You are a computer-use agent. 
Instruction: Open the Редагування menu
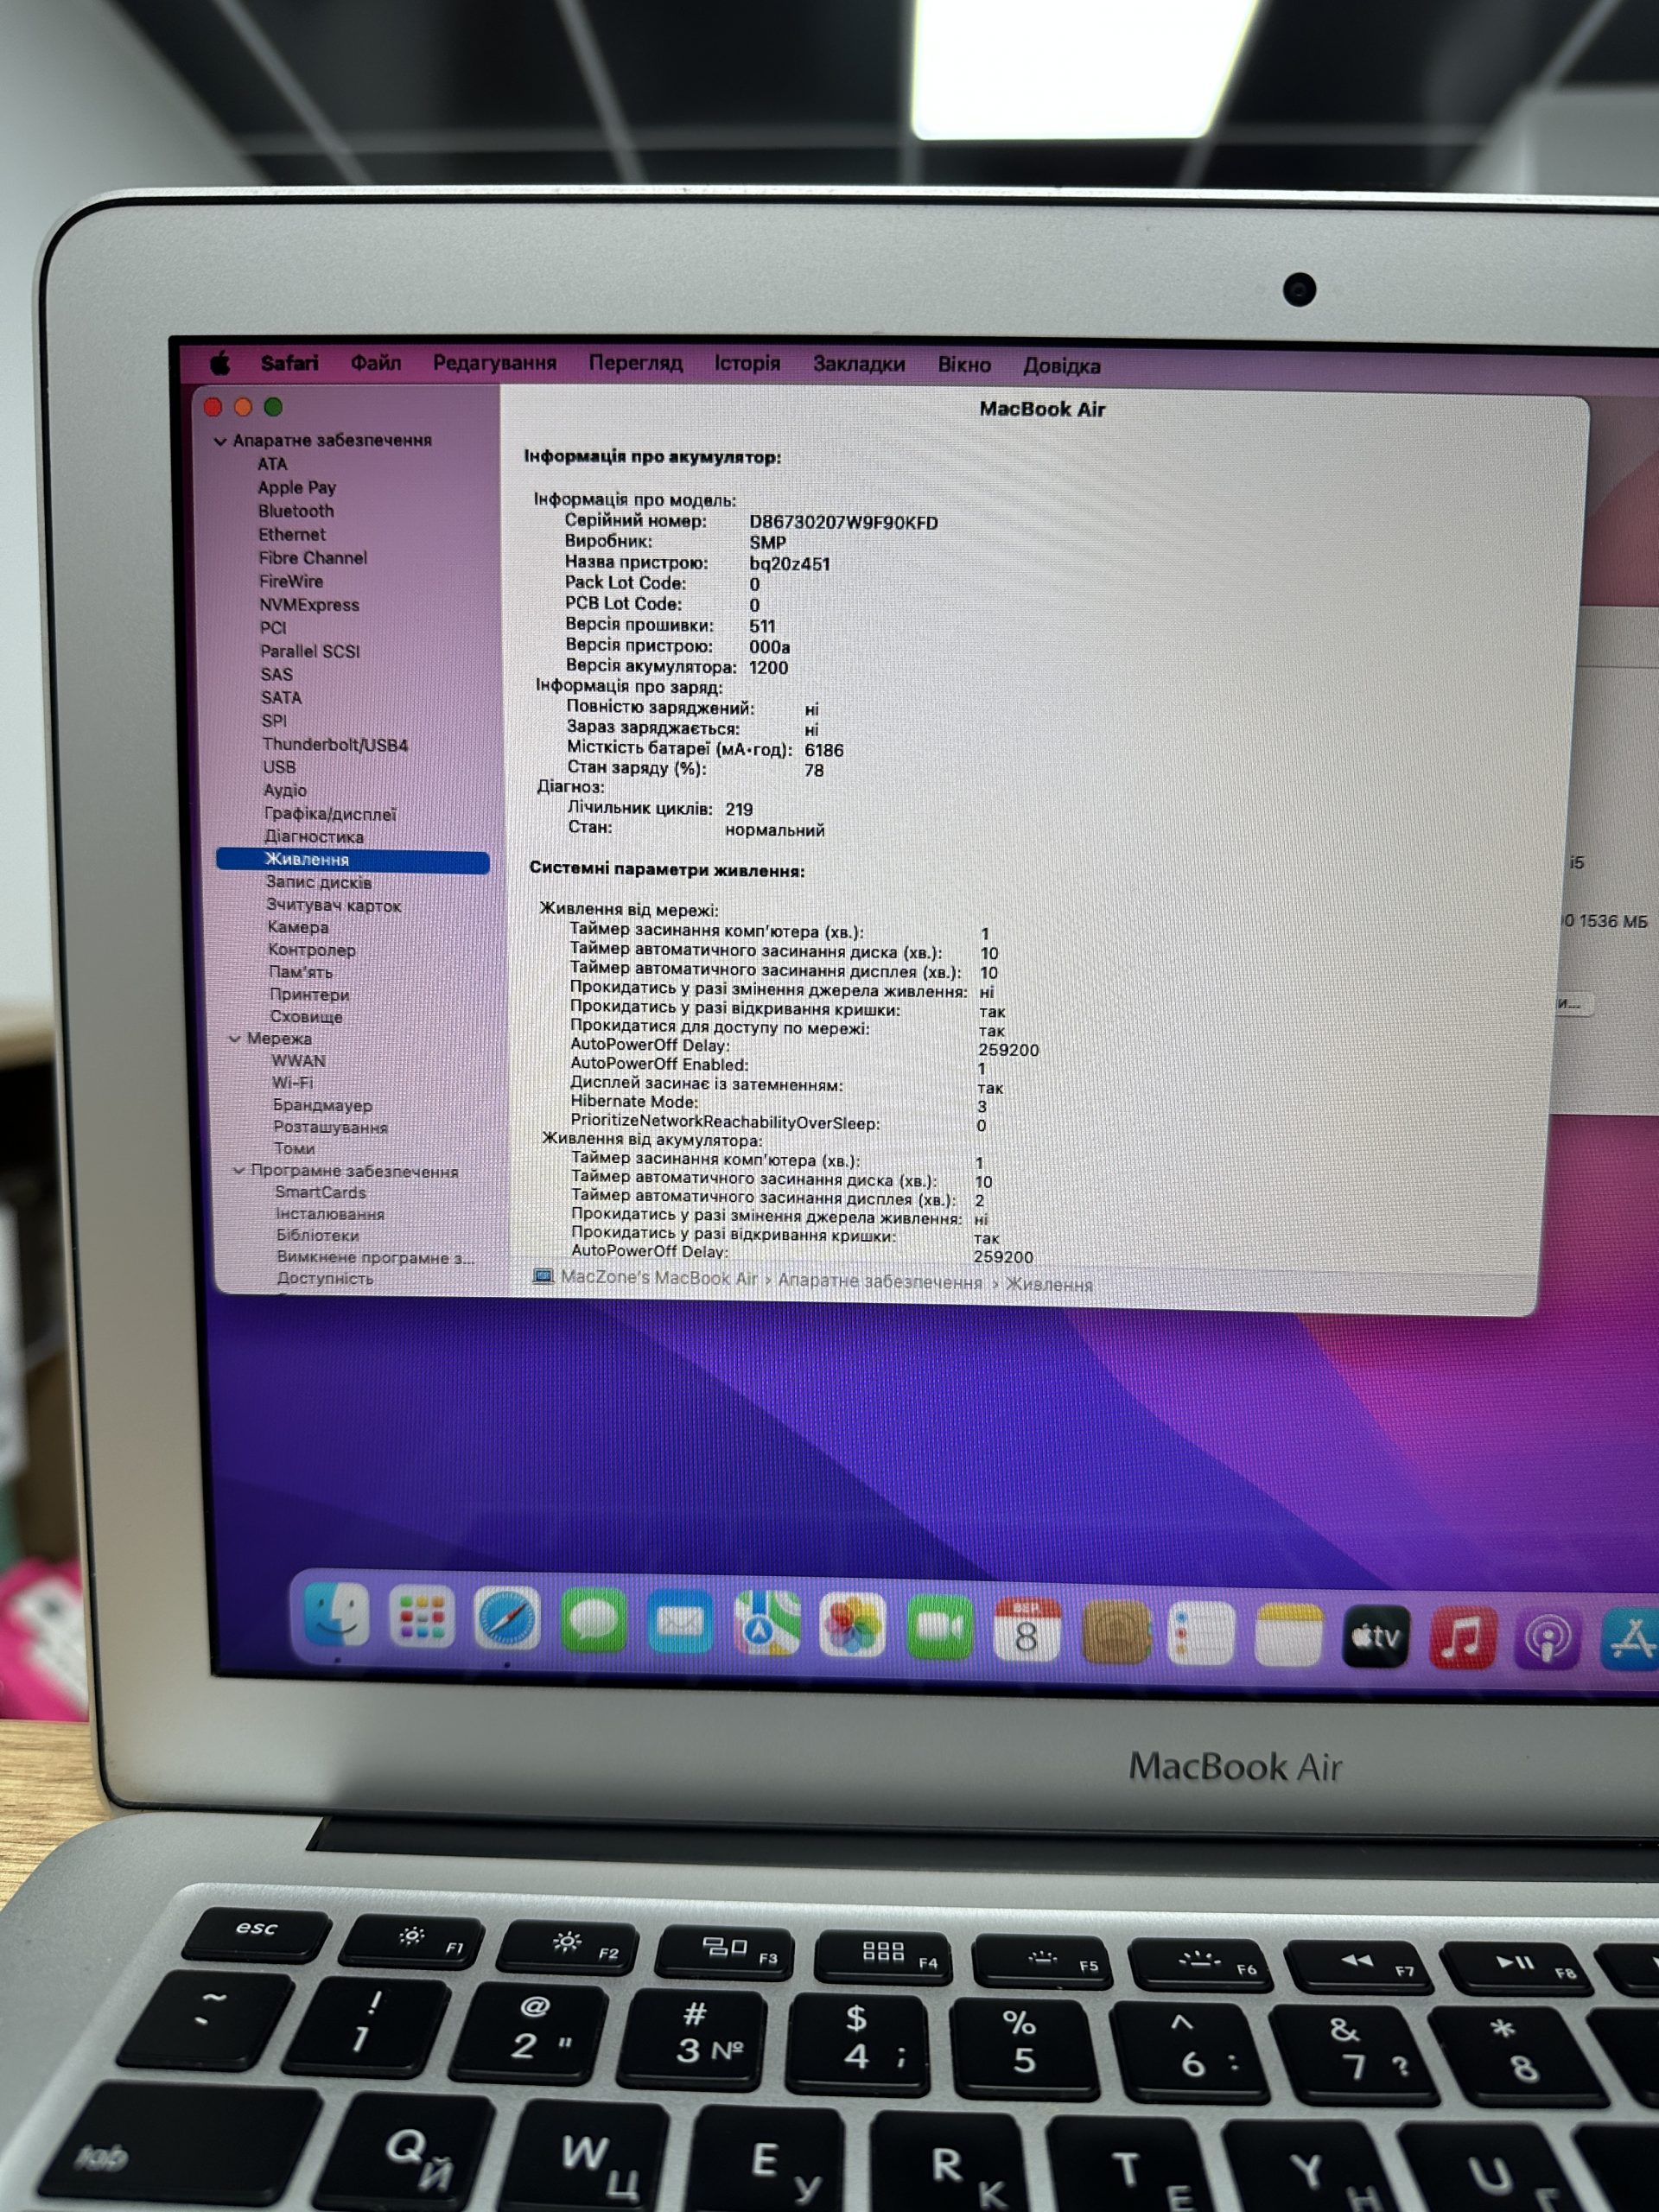click(494, 363)
